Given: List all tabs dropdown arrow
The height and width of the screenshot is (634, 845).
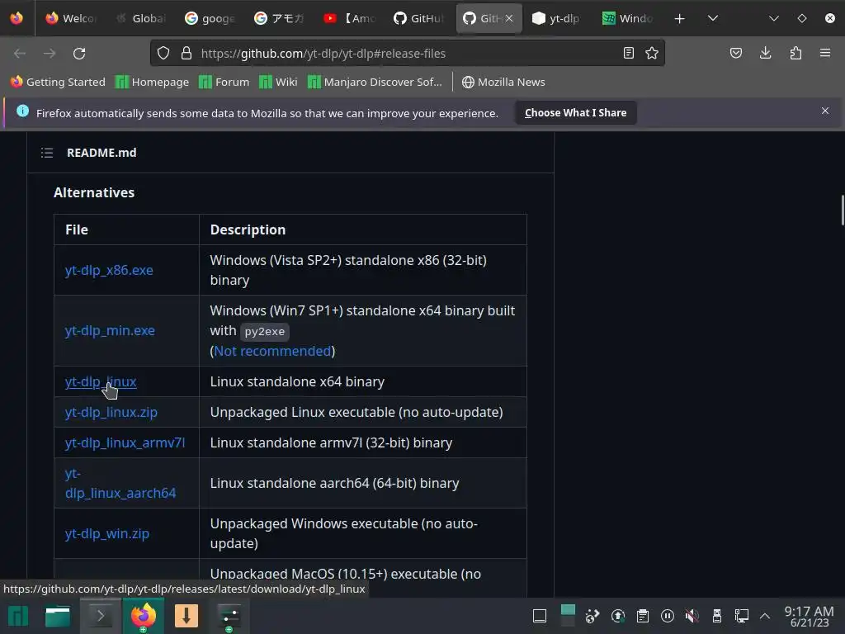Looking at the screenshot, I should point(712,18).
